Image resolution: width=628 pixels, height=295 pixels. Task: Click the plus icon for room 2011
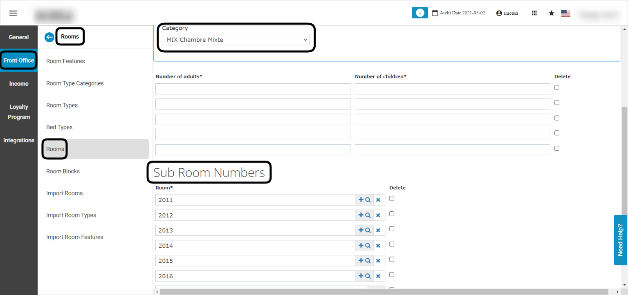(x=361, y=200)
